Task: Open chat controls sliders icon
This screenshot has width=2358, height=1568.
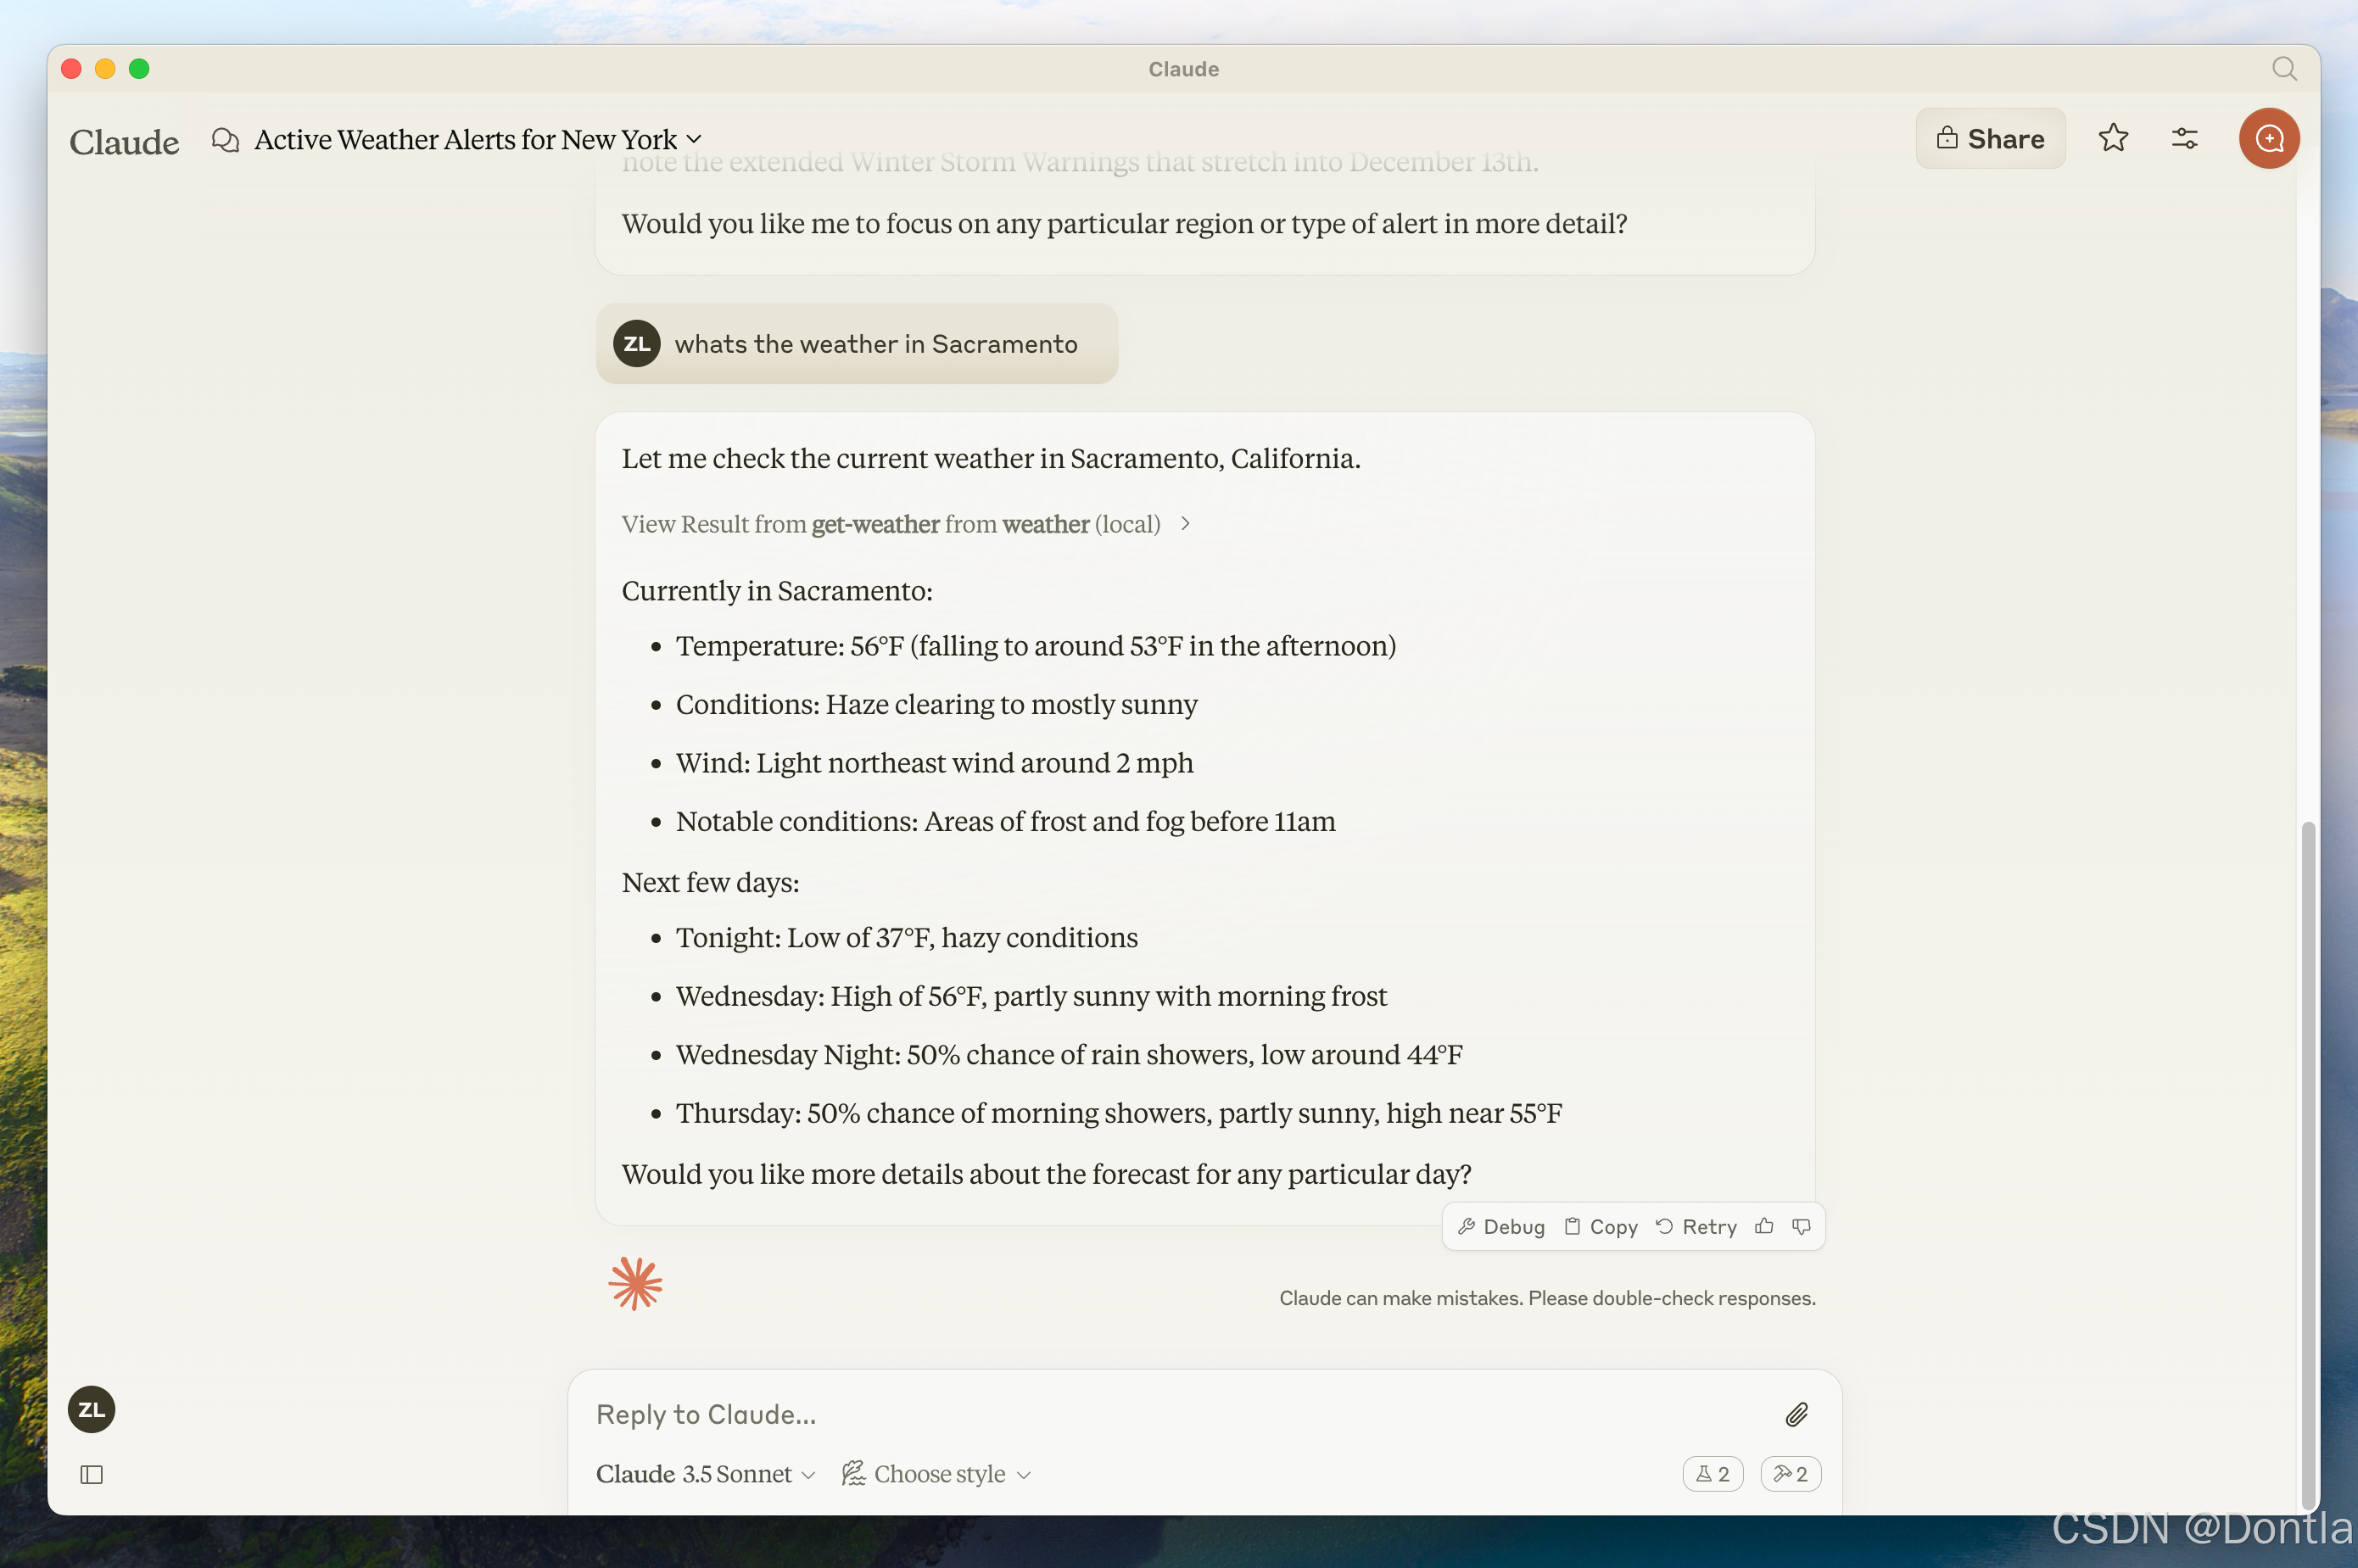Action: [2184, 138]
